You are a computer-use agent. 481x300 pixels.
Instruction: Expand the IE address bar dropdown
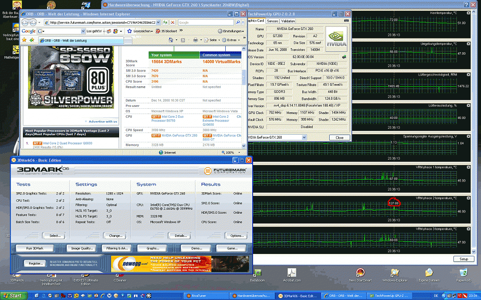point(158,22)
